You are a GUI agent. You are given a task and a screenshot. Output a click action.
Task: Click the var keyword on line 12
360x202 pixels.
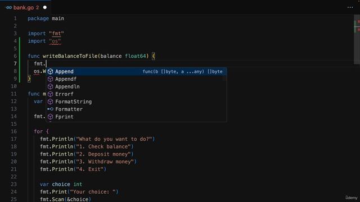point(38,102)
